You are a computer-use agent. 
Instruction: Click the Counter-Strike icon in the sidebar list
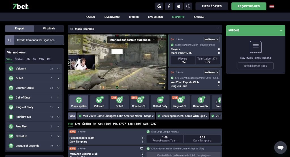tap(11, 88)
